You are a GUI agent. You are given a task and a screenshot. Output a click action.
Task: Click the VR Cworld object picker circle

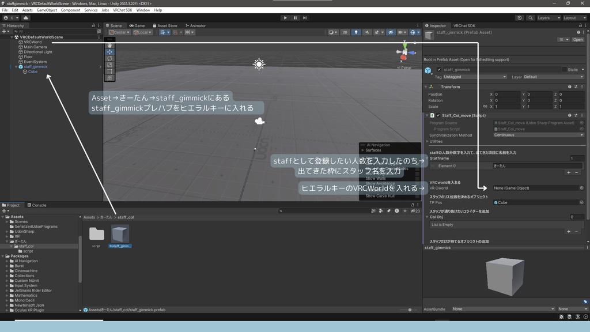581,188
